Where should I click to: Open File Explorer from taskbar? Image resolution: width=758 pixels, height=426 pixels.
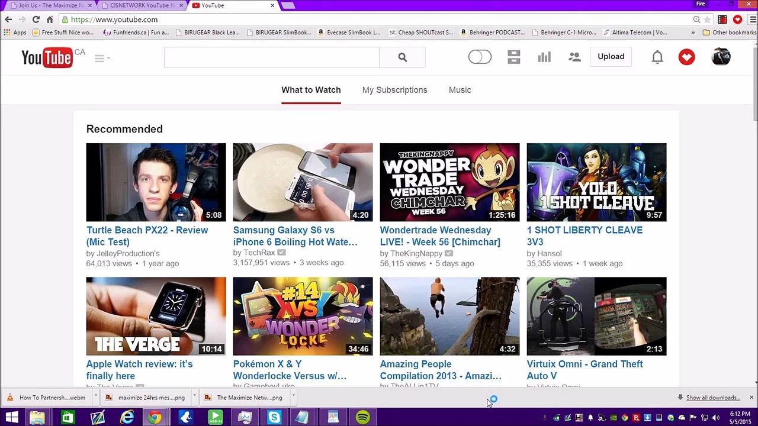(37, 418)
